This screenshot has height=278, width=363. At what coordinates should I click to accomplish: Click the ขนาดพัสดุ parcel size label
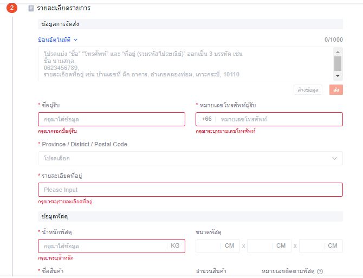coord(209,232)
